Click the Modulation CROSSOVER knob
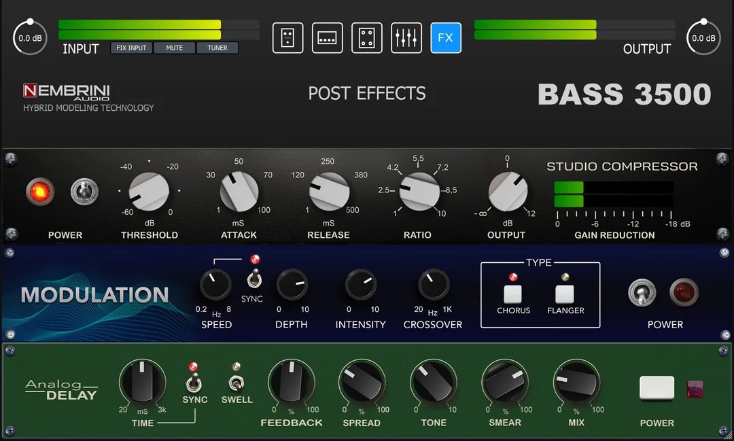 (x=434, y=285)
